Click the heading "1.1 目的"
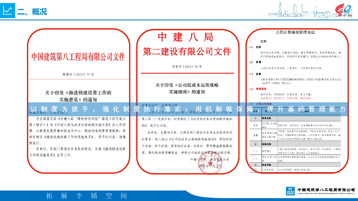 (x=255, y=47)
